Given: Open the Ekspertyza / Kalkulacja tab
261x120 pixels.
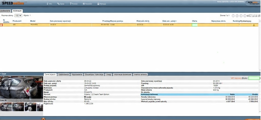Looking at the screenshot, I should tap(94, 74).
